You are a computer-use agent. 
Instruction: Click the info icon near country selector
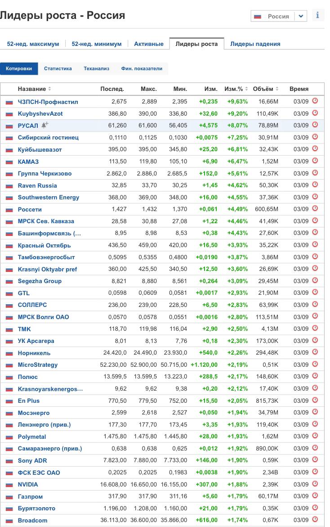pos(317,15)
